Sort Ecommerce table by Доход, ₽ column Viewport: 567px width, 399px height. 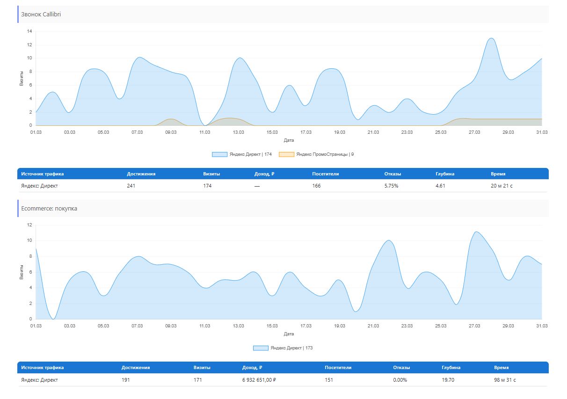point(252,368)
